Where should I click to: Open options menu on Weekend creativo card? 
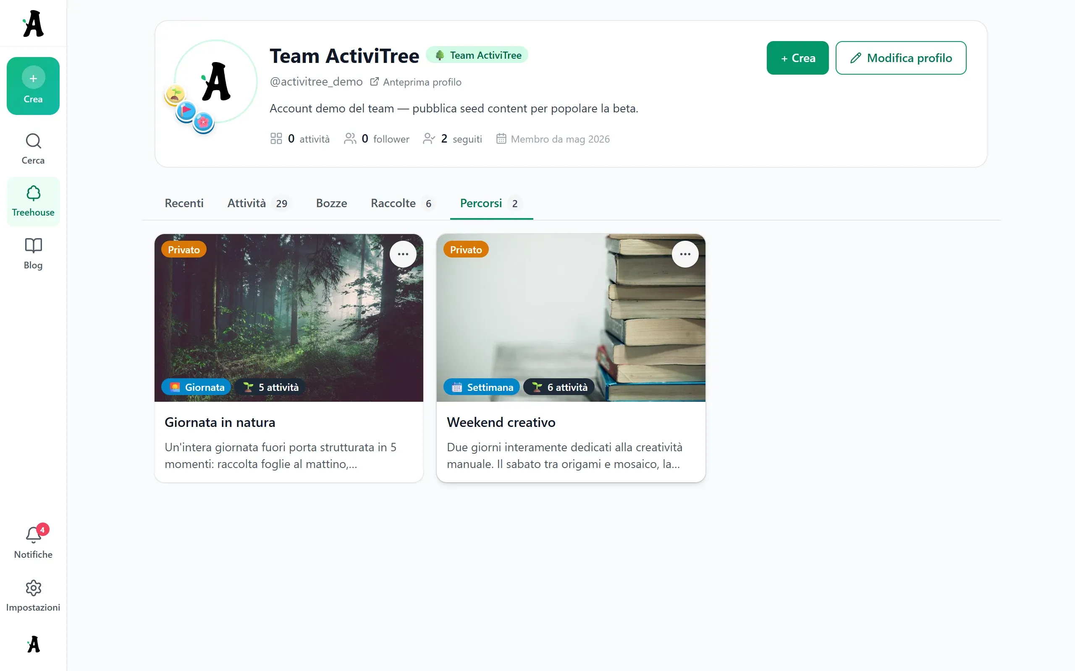(685, 254)
